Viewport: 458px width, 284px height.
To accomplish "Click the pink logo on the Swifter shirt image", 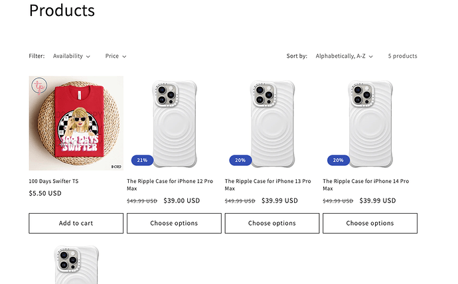I will click(40, 86).
